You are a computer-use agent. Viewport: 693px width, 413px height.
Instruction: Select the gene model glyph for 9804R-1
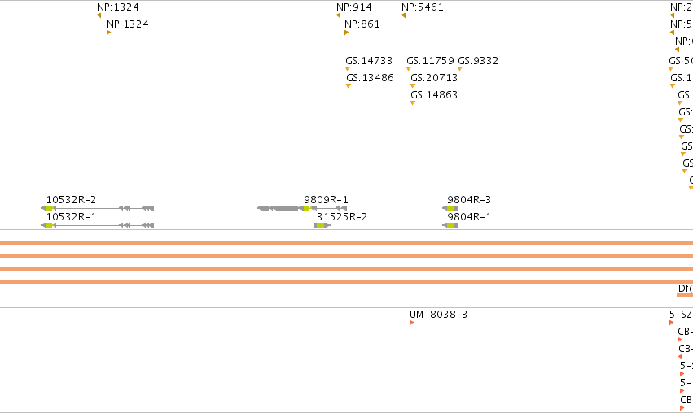(x=450, y=225)
